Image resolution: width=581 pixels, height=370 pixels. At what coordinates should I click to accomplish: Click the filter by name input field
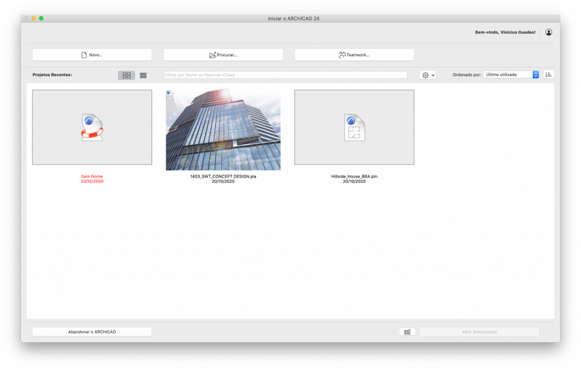click(285, 74)
